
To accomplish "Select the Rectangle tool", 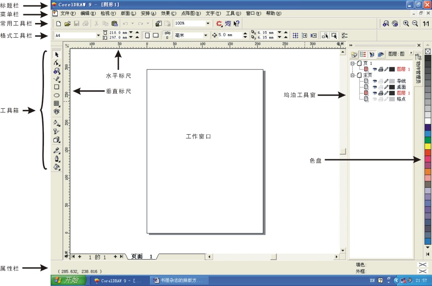I will click(x=57, y=87).
